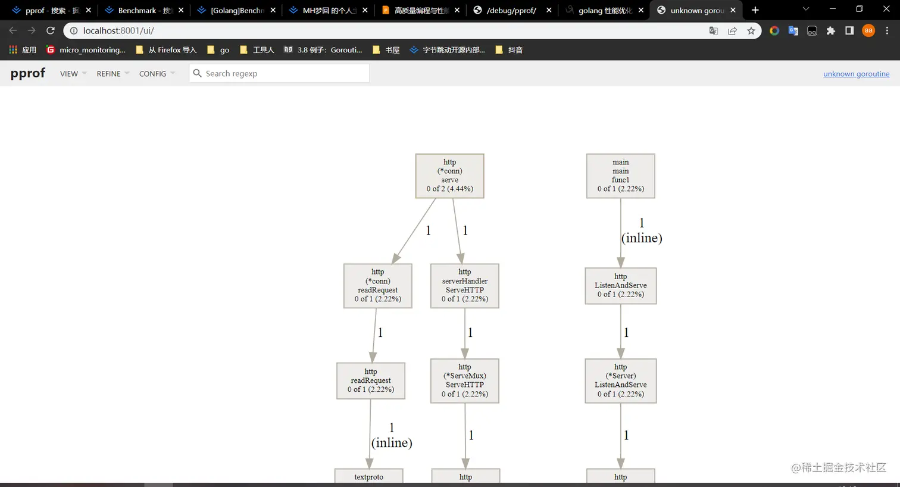The height and width of the screenshot is (487, 900).
Task: Select the http (*conn) readRequest node
Action: coord(377,286)
